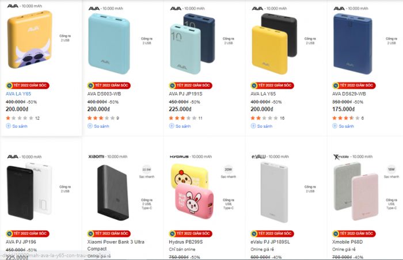Open the Xiaomi Power Bank 3 Ultra Compact
Image resolution: width=403 pixels, height=260 pixels.
tap(116, 245)
